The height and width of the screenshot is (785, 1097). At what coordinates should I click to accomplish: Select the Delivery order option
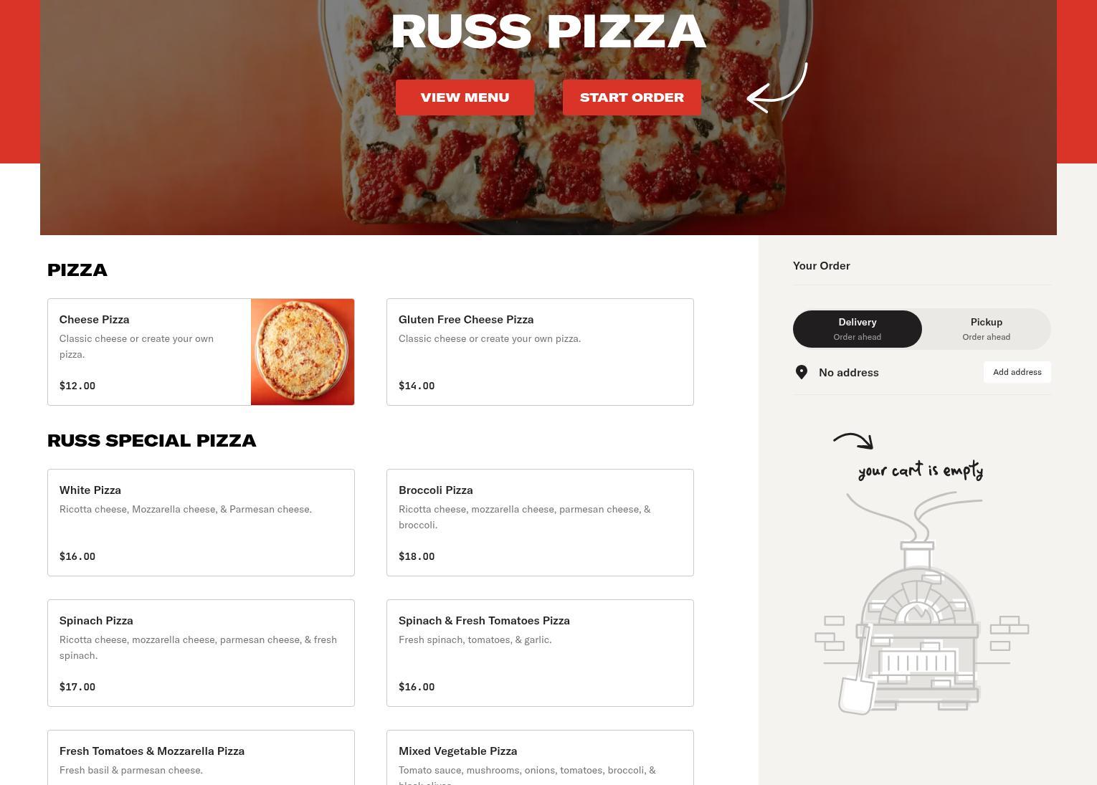coord(858,329)
